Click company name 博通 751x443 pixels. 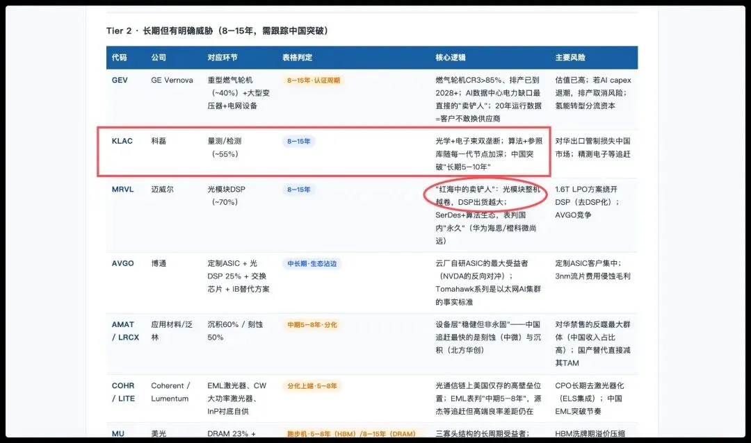159,264
